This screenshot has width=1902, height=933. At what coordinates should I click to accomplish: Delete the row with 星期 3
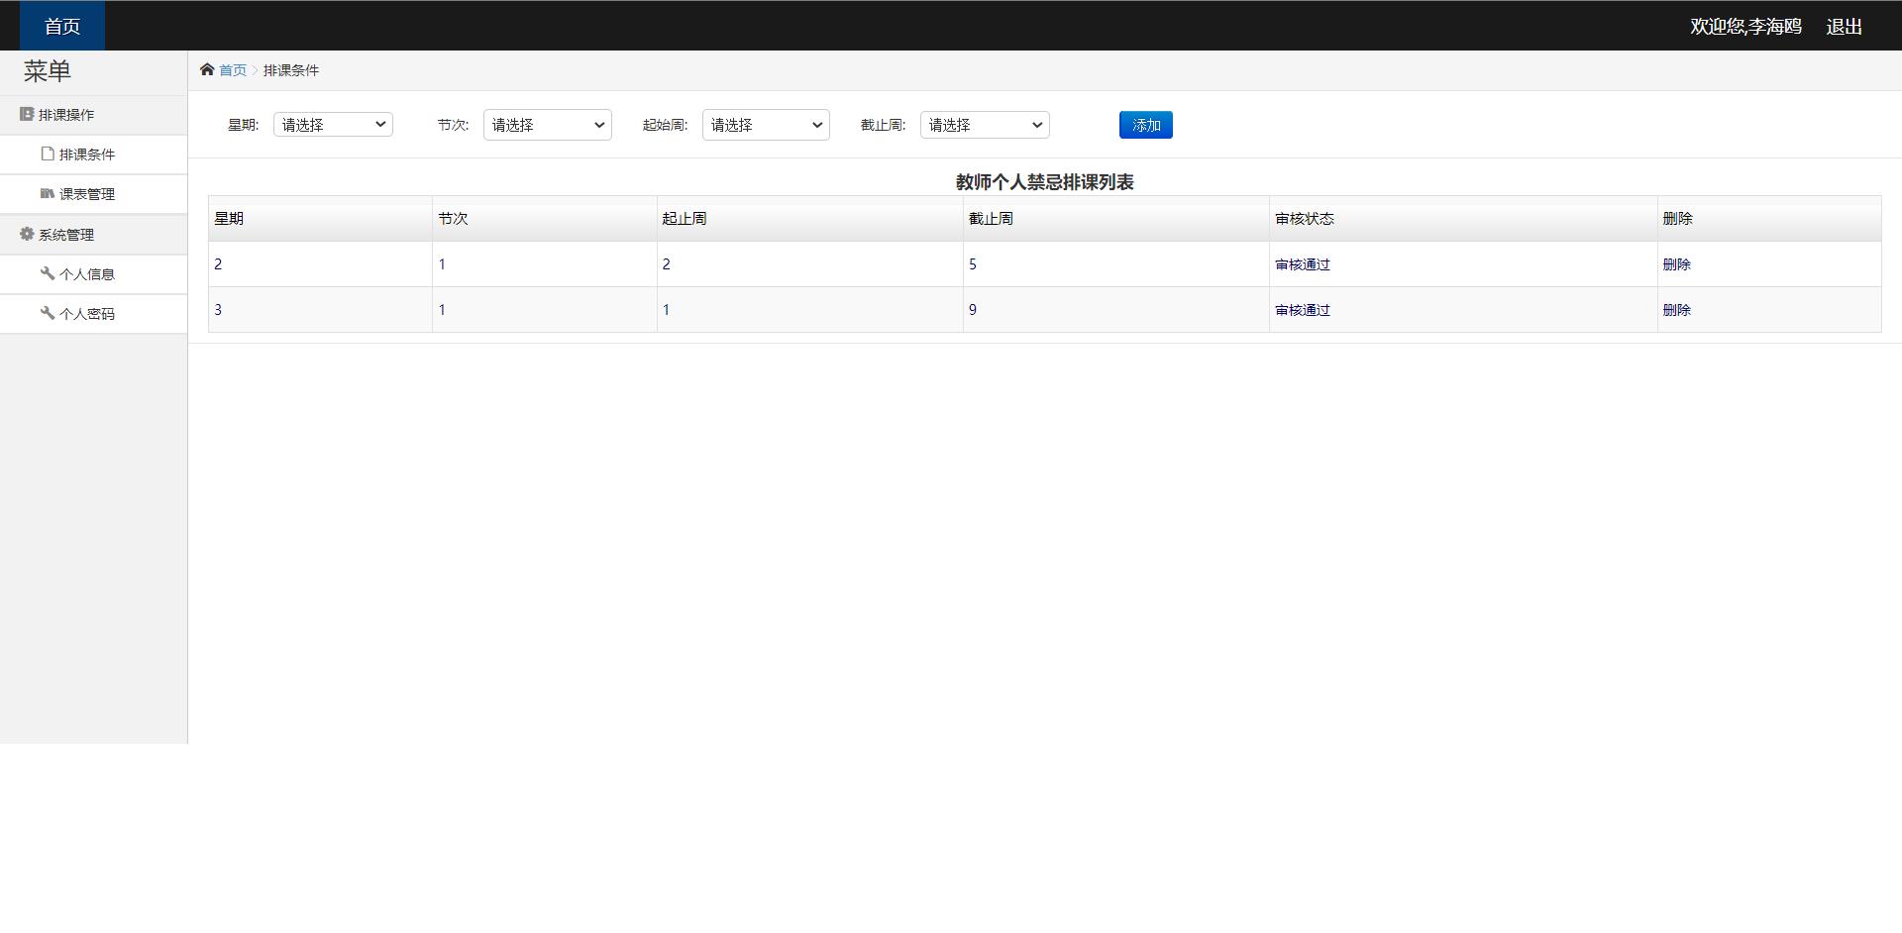tap(1676, 310)
